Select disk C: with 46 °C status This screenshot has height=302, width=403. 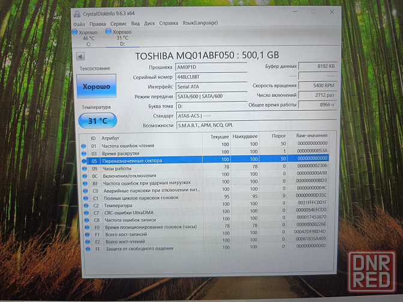pos(85,38)
